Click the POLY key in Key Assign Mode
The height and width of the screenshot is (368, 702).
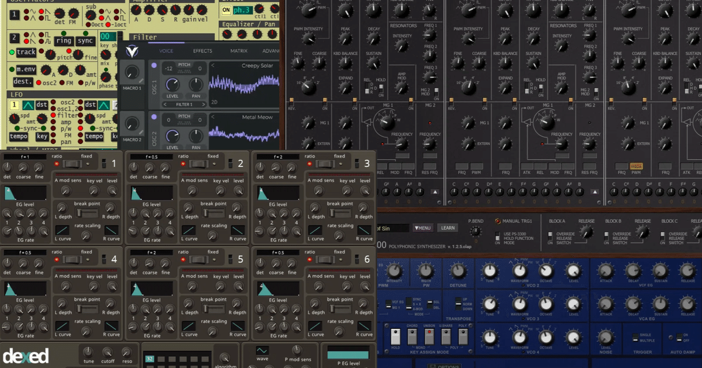pyautogui.click(x=462, y=337)
